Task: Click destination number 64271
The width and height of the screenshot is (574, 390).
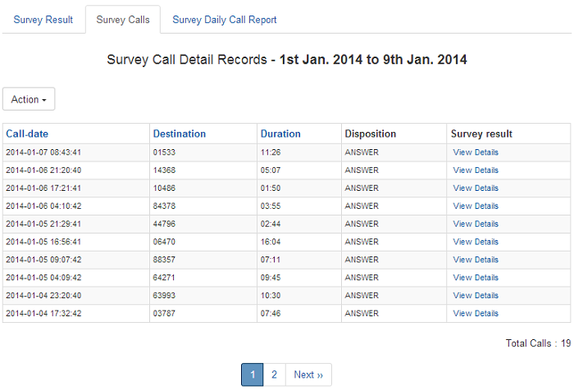Action: [164, 278]
